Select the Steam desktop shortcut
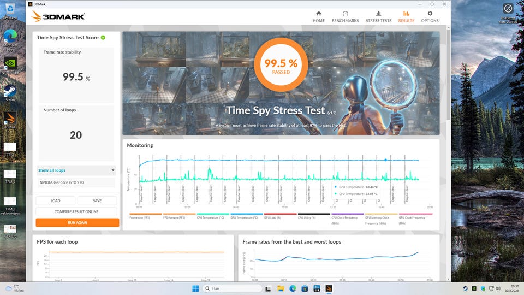 [10, 93]
